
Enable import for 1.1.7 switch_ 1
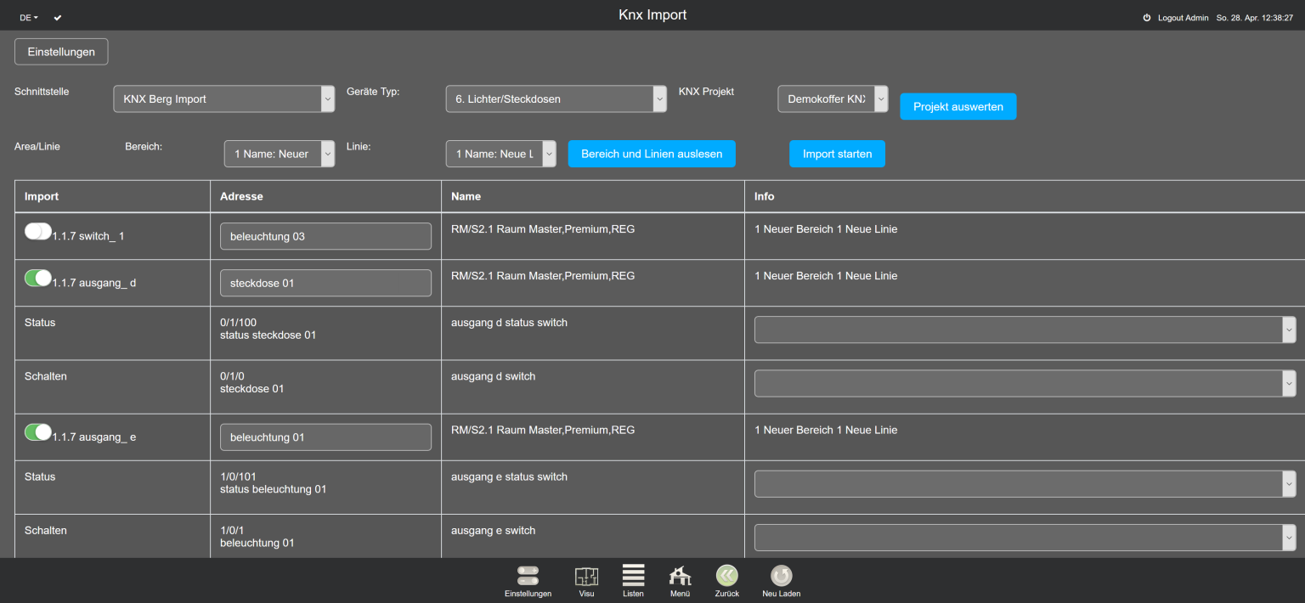[x=38, y=231]
